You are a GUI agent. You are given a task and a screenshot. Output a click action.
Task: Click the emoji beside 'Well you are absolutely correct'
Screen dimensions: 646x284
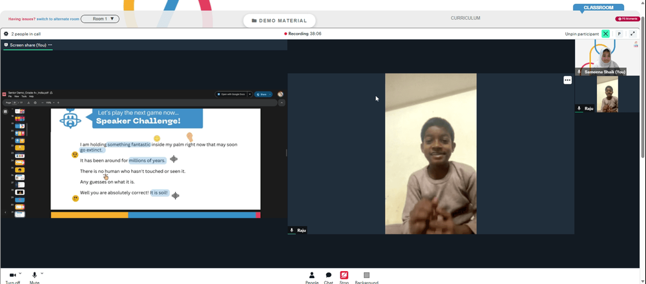76,198
